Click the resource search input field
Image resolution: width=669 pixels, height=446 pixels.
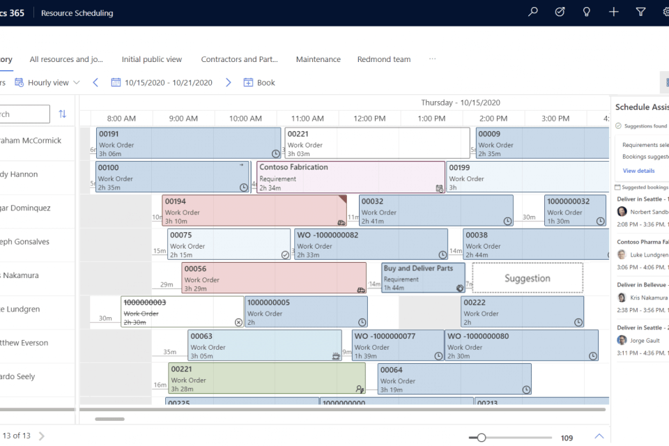click(24, 114)
